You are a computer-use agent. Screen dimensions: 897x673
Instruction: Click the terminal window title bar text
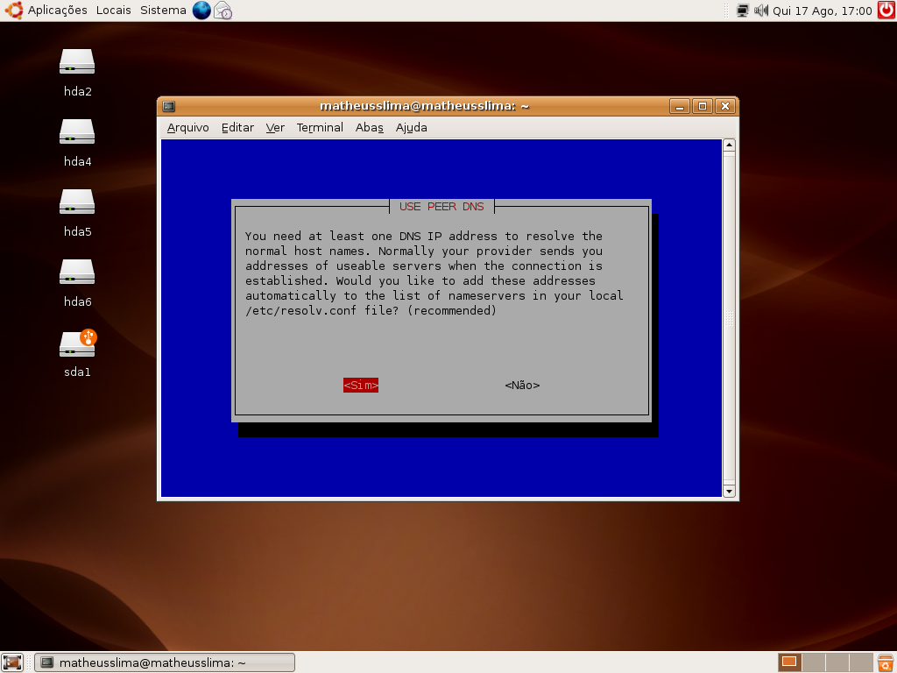(x=425, y=106)
